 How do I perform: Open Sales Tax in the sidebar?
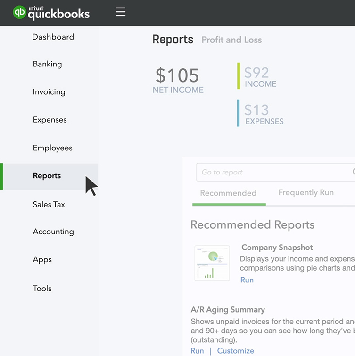point(49,204)
